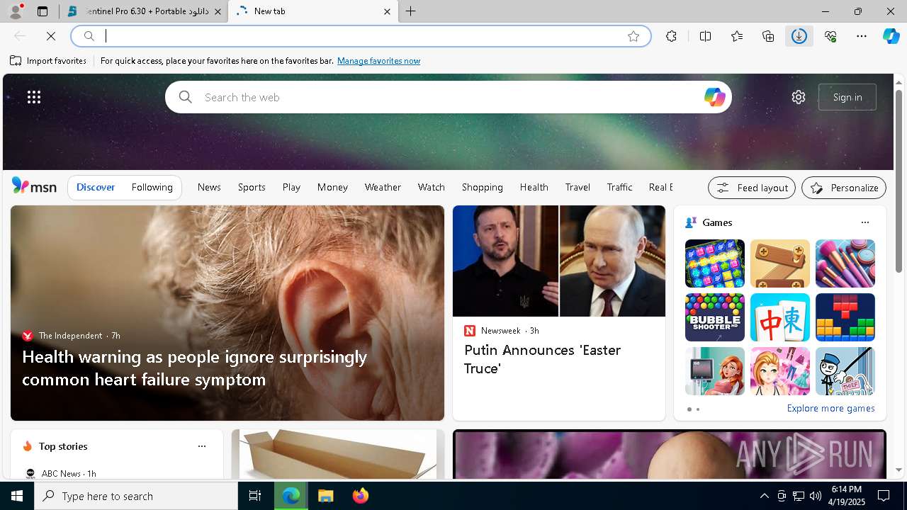Viewport: 907px width, 510px height.
Task: Open the tab actions menu icon
Action: [x=43, y=11]
